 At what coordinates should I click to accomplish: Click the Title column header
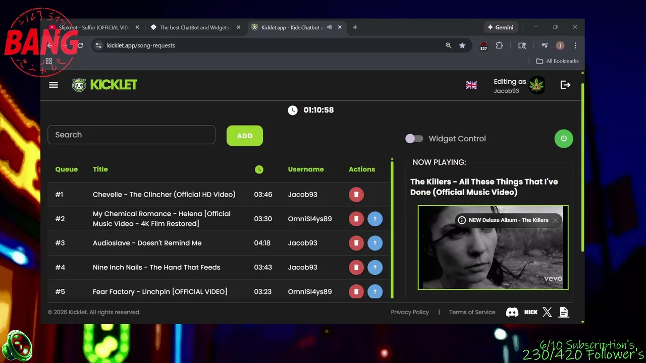(x=100, y=169)
